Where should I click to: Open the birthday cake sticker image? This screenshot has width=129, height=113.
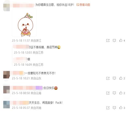coord(24,23)
